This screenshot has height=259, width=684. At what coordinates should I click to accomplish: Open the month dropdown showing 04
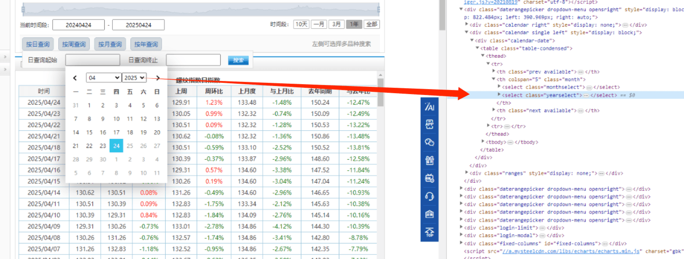(x=103, y=78)
